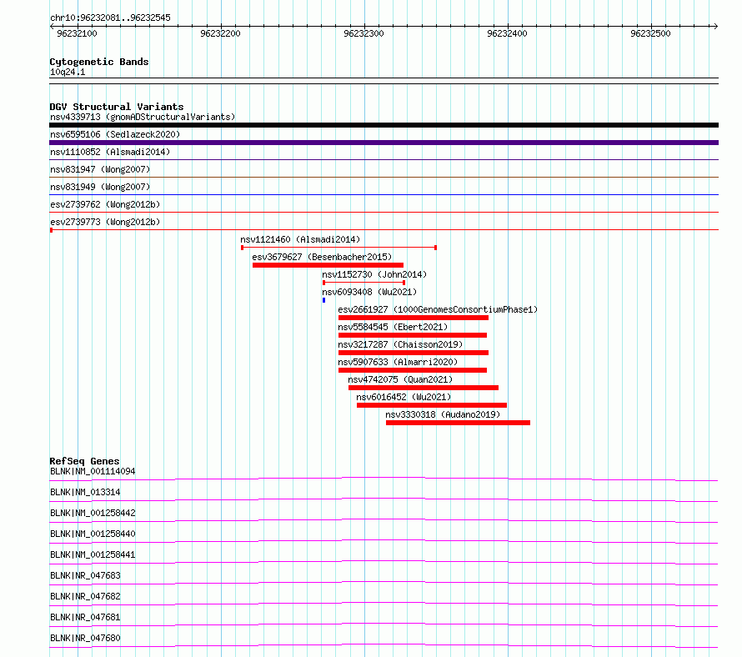
Task: Select the red nsv6016452 variant bar
Action: tap(432, 405)
